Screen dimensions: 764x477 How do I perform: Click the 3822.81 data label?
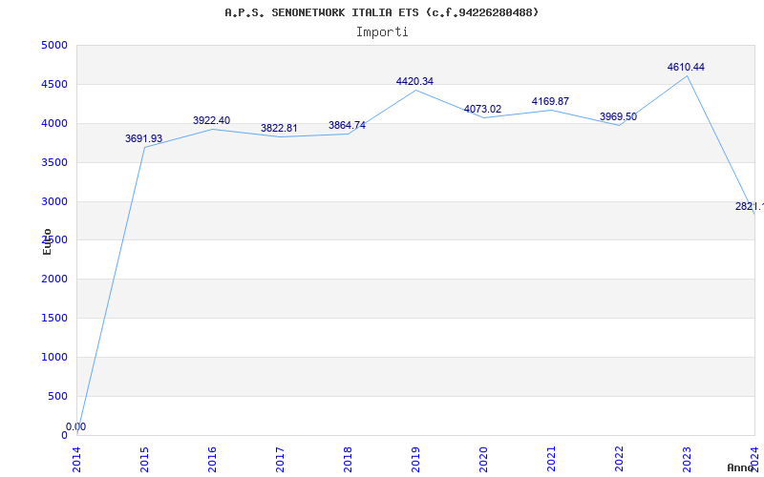(x=279, y=129)
